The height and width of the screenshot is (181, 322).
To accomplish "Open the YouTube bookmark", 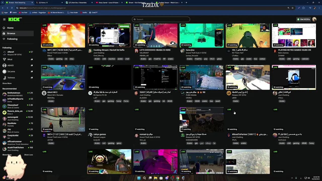I will 23,13.
